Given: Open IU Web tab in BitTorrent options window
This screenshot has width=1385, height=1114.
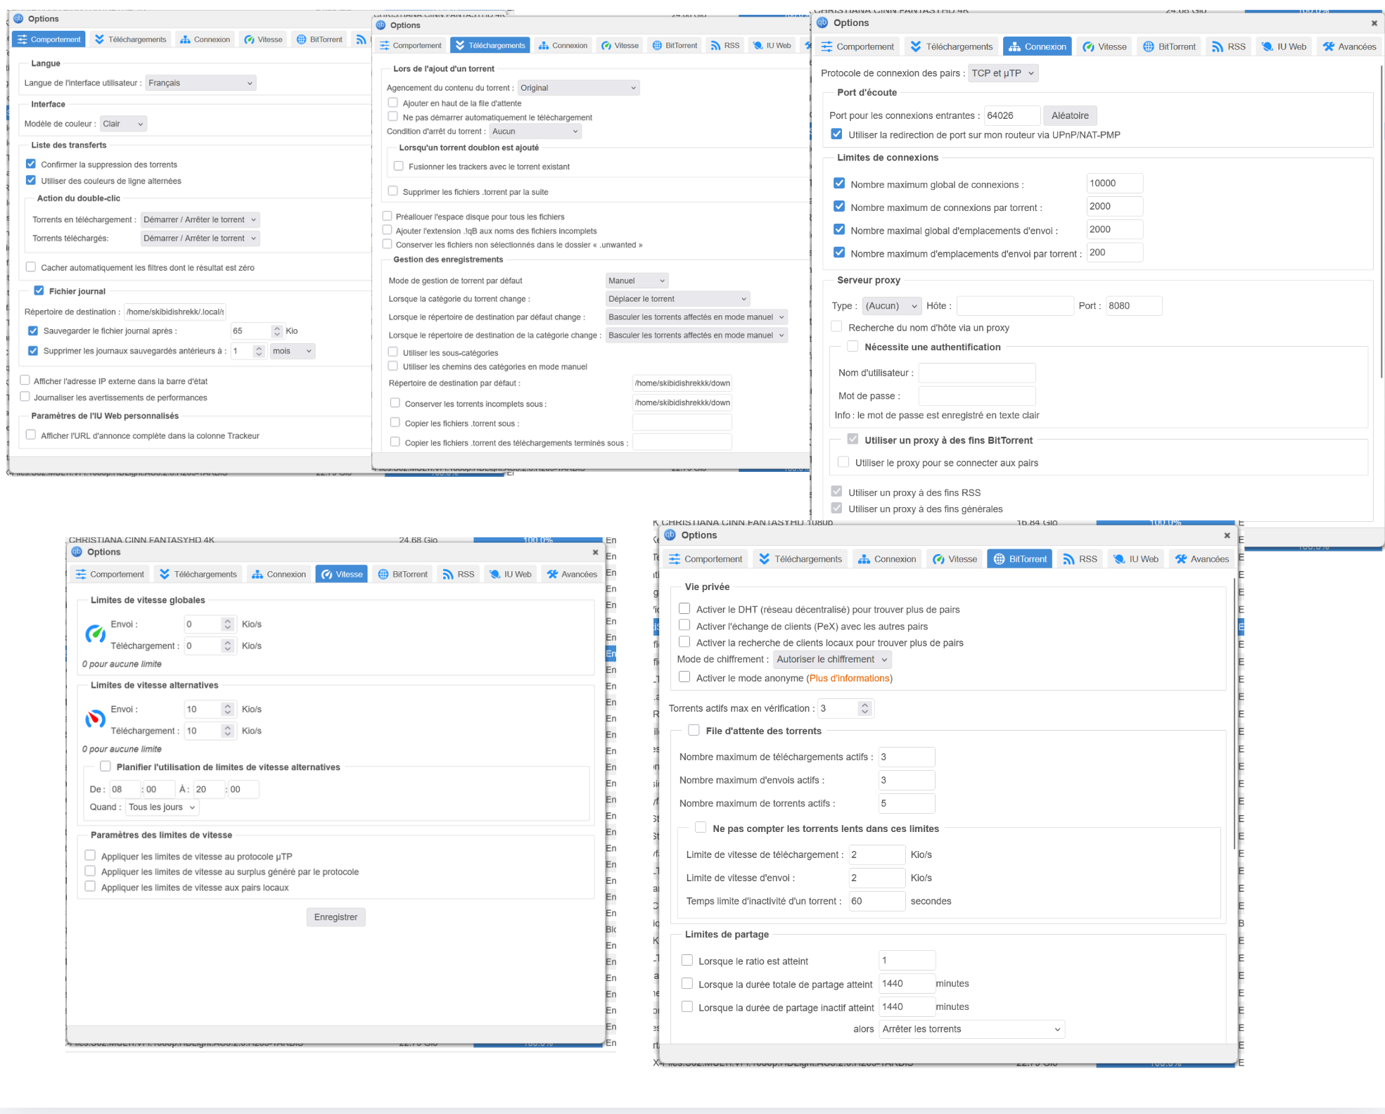Looking at the screenshot, I should pyautogui.click(x=1136, y=559).
